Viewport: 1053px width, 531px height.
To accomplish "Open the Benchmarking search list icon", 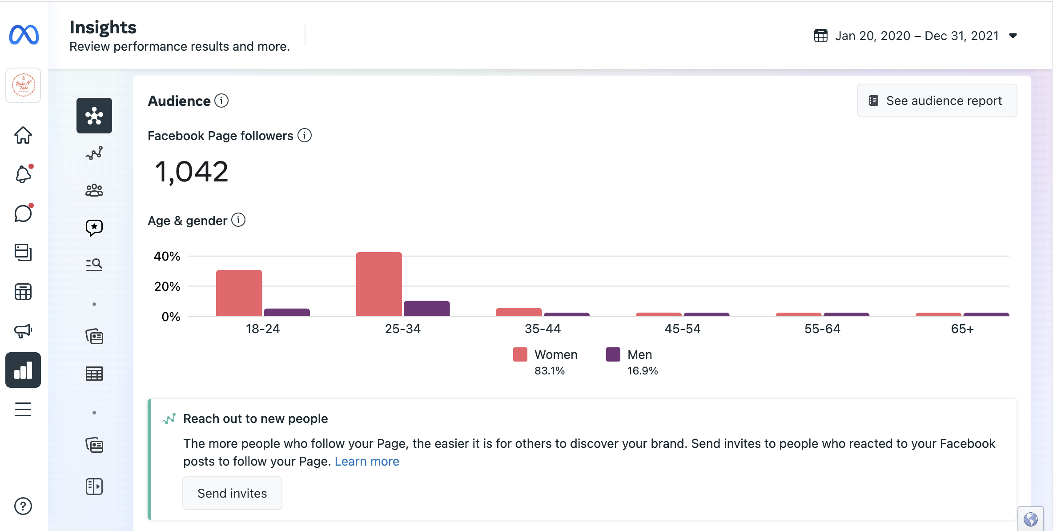I will pos(94,265).
